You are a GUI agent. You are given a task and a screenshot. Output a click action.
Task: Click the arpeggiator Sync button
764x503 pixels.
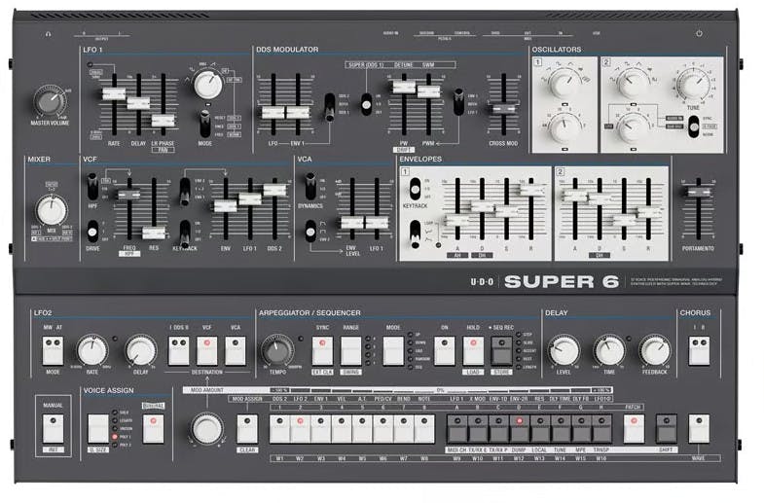point(322,350)
